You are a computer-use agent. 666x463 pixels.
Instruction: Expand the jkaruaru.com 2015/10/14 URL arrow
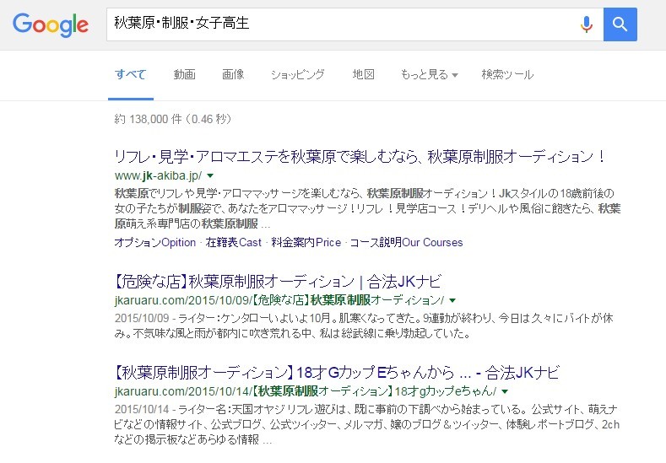[505, 391]
